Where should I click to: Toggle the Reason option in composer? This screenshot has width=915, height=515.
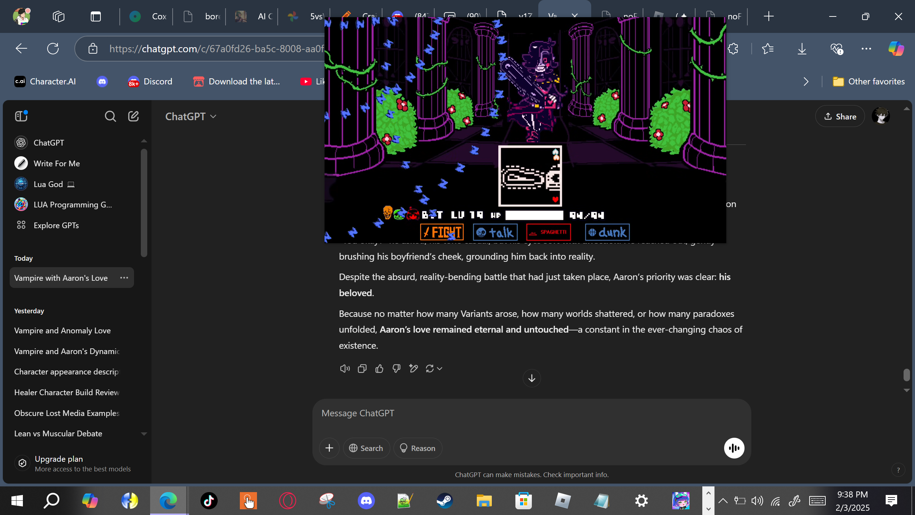(417, 448)
